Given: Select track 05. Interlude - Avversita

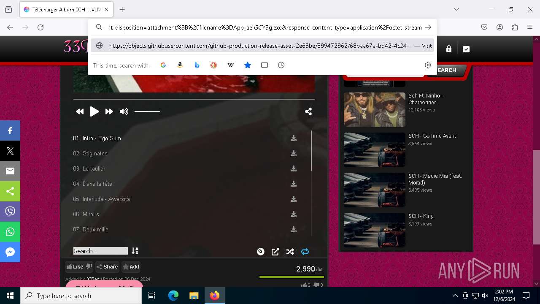Looking at the screenshot, I should (x=101, y=199).
